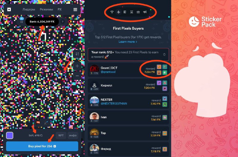Open the trophy leaderboard category
Image resolution: width=238 pixels, height=157 pixels.
(x=112, y=12)
